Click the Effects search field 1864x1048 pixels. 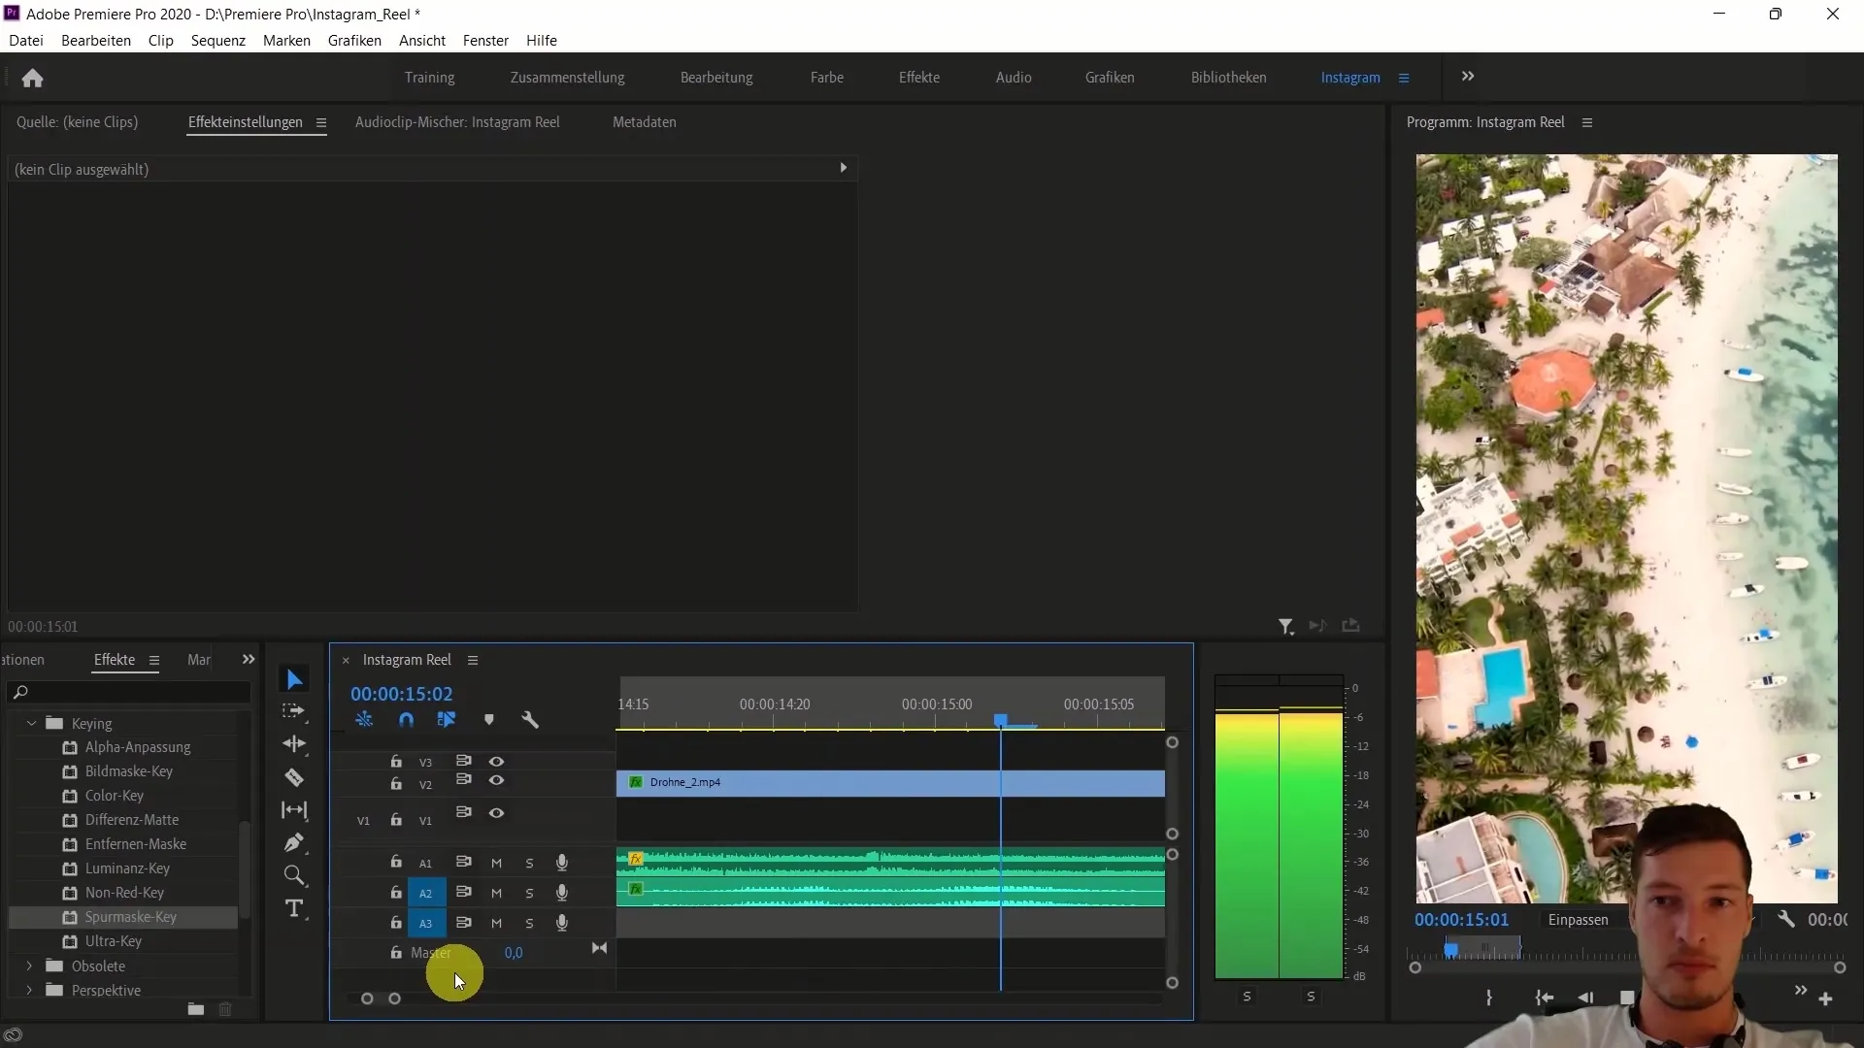129,692
